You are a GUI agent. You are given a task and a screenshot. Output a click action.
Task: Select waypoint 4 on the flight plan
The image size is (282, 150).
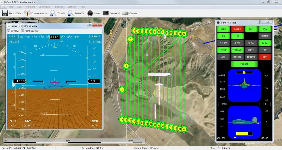(126, 66)
